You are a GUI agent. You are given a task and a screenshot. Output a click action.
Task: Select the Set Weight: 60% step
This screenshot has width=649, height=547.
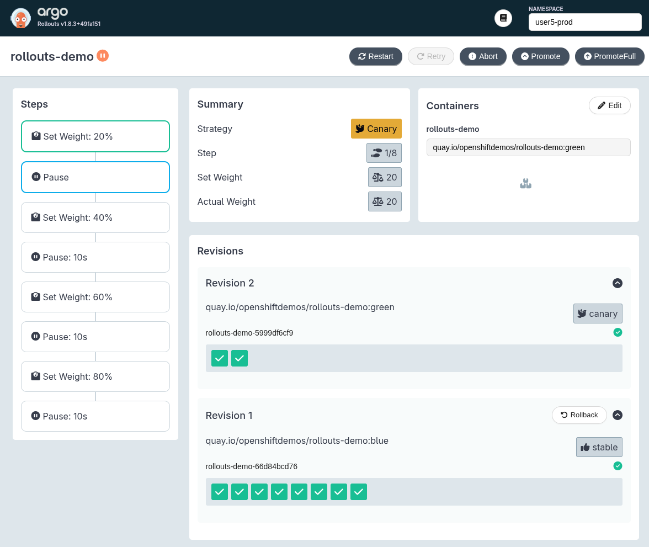coord(95,297)
